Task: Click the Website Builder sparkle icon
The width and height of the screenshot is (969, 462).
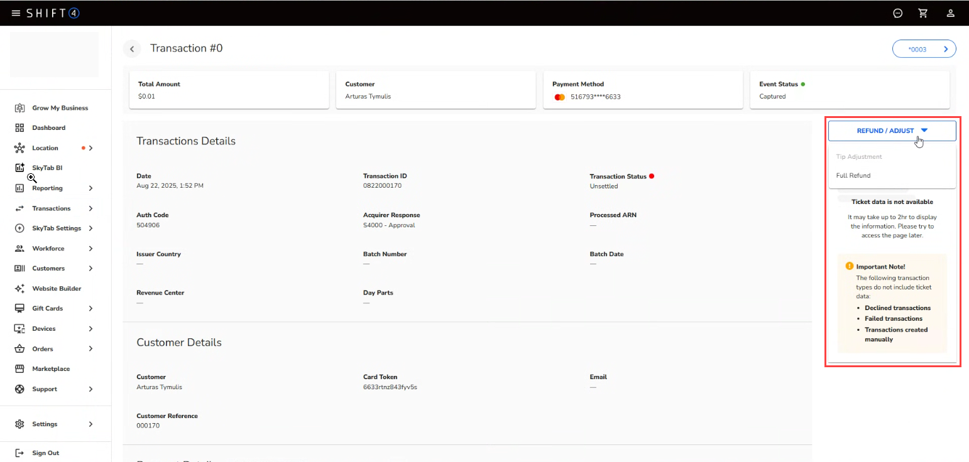Action: [x=19, y=289]
